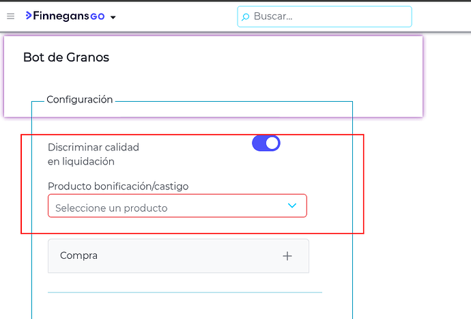Click the light blue divider line below Compra
471x319 pixels.
(185, 292)
